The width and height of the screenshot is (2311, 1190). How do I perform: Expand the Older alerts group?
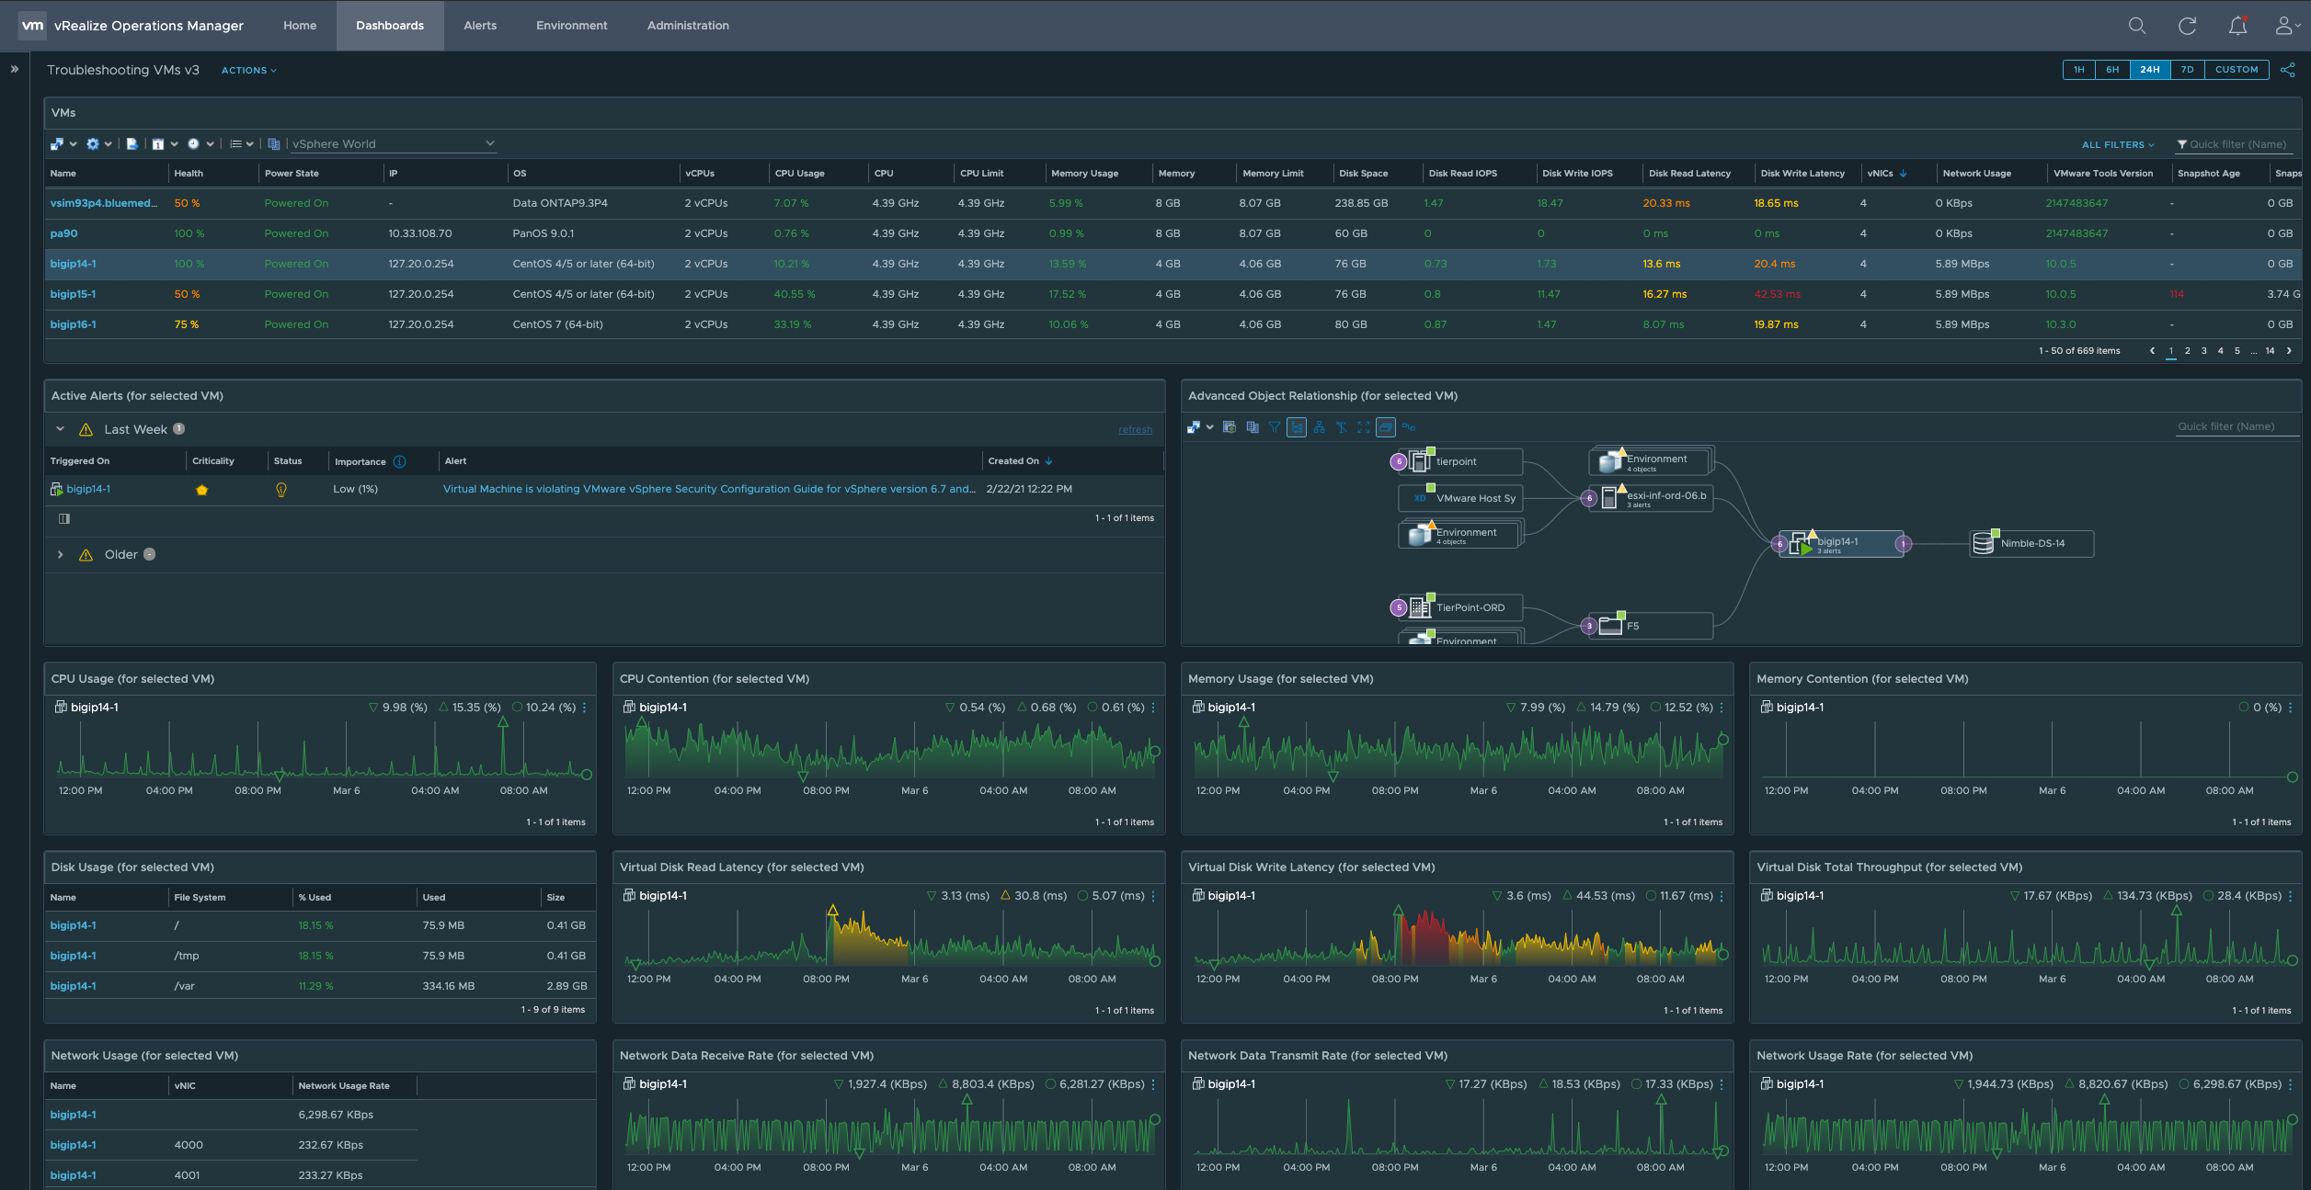(61, 555)
